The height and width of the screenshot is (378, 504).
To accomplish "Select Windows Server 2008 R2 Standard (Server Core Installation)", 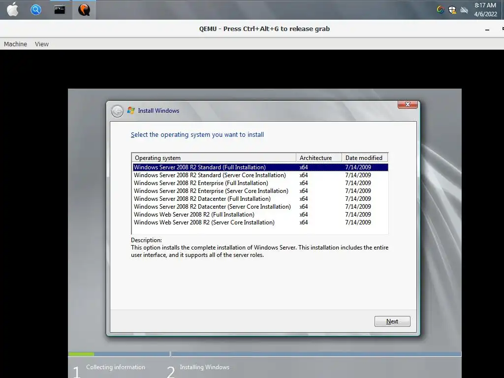I will [x=260, y=175].
